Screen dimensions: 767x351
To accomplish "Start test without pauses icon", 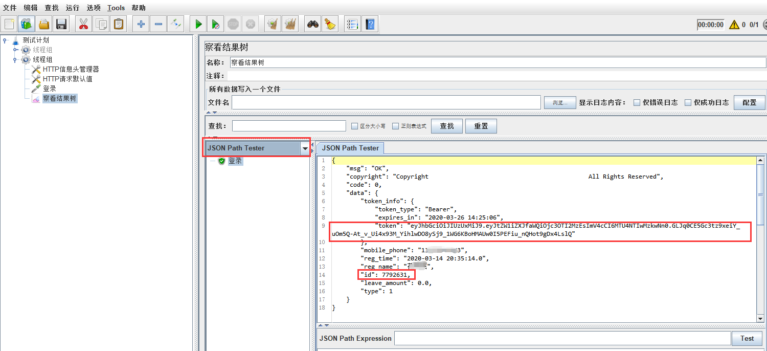I will coord(216,24).
